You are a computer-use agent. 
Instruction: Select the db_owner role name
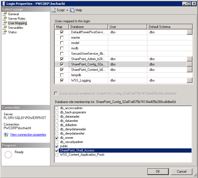click(67, 138)
